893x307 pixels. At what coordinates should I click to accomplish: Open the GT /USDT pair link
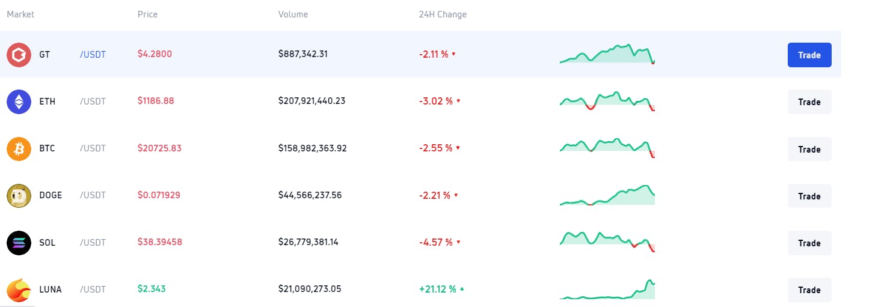point(93,55)
